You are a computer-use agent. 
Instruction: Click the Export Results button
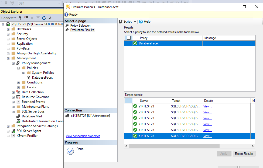pyautogui.click(x=244, y=154)
